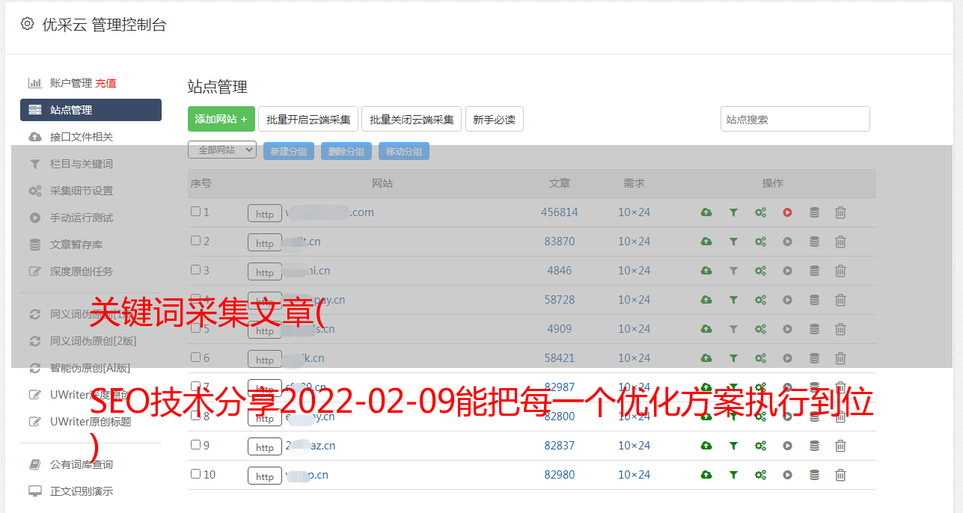Image resolution: width=963 pixels, height=513 pixels.
Task: Tick the checkbox for site row 10
Action: (x=195, y=473)
